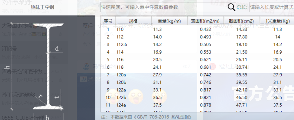Click section area value 35.55

(241, 75)
